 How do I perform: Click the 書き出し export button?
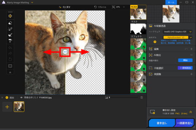coord(162,123)
